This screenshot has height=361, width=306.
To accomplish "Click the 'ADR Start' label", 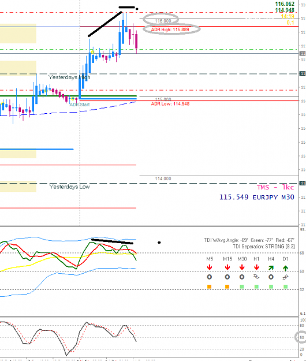I will [80, 105].
